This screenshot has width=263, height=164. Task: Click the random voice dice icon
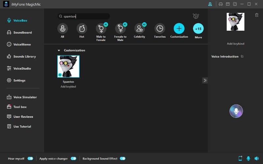(196, 16)
